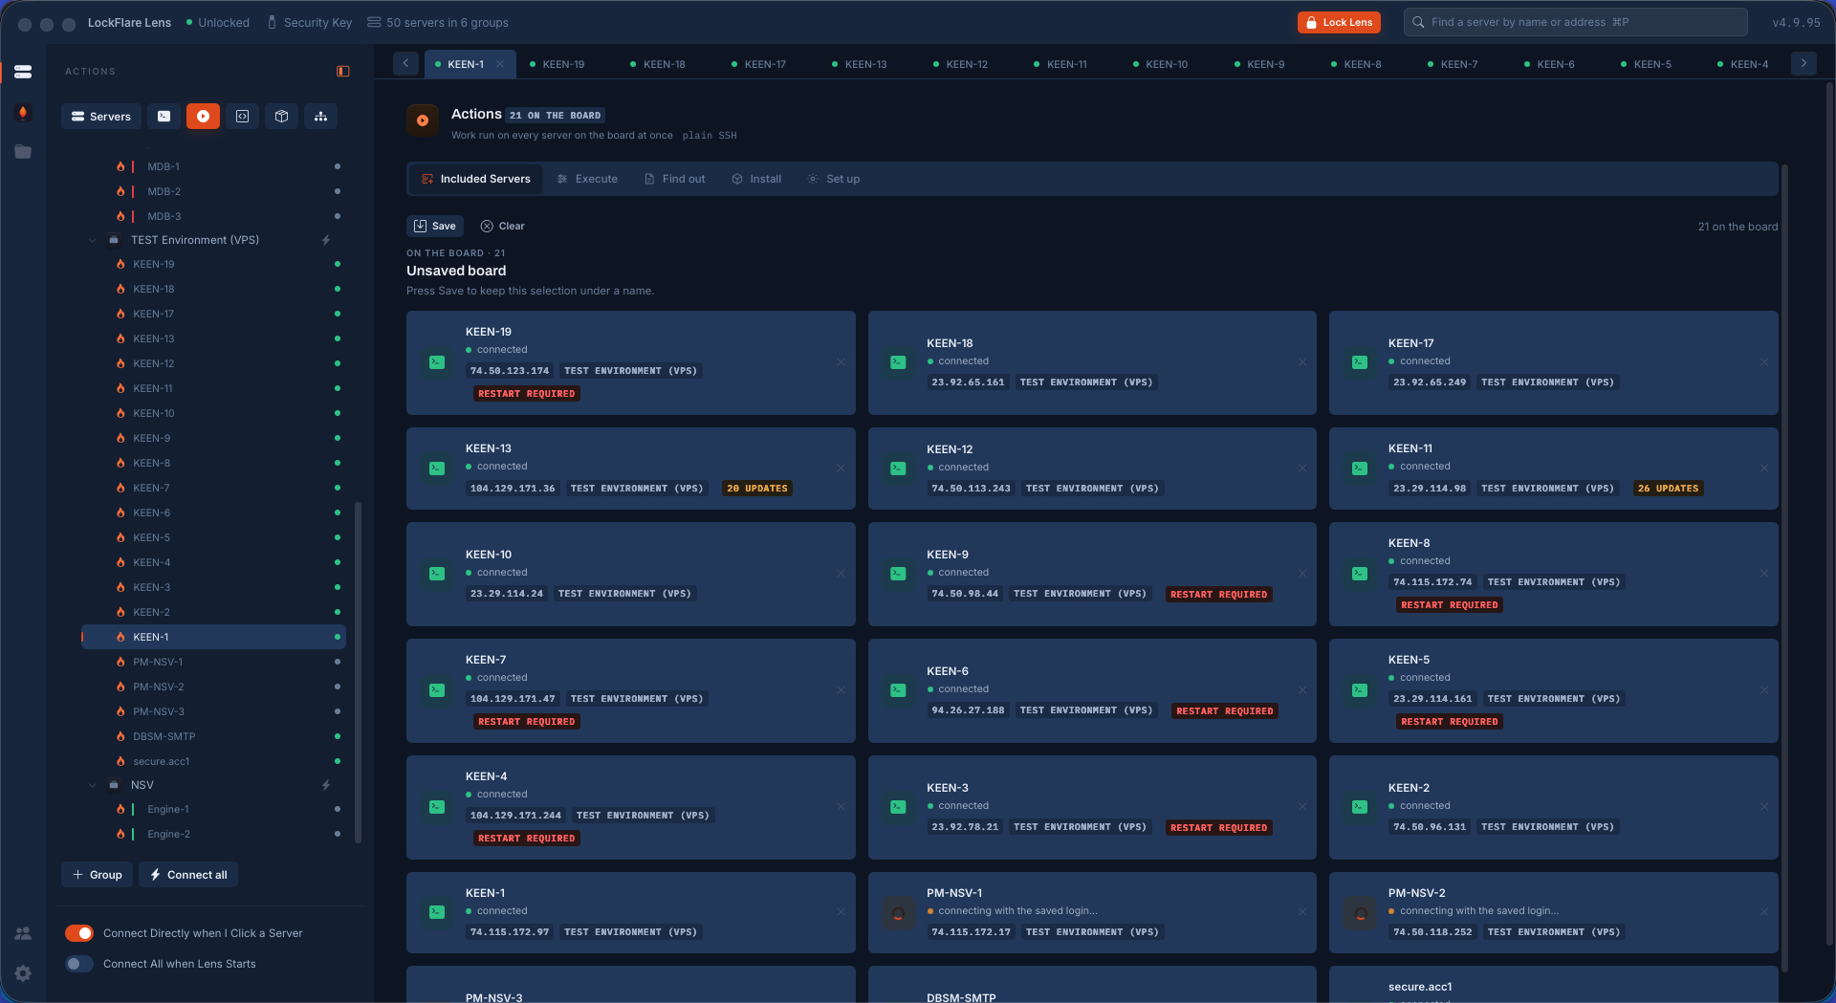This screenshot has height=1003, width=1836.
Task: Click the flame app icon in the left rail
Action: pyautogui.click(x=23, y=113)
